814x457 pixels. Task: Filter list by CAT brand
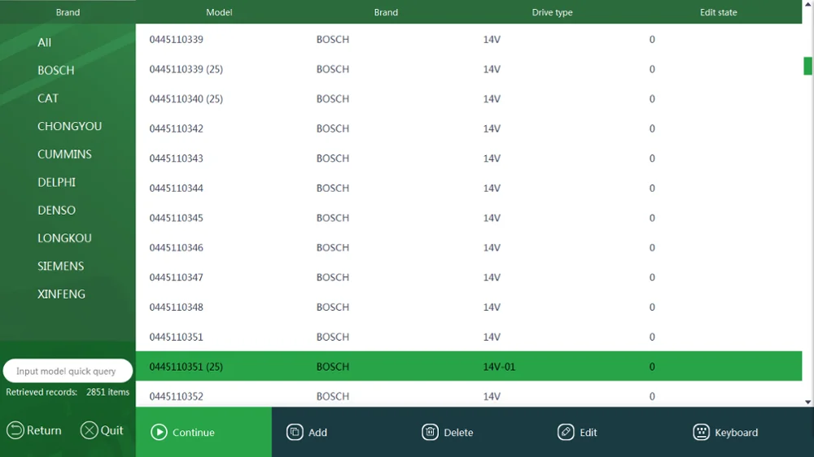pos(48,98)
